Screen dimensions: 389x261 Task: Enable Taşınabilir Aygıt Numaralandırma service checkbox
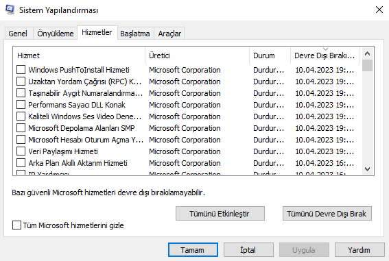coord(21,93)
